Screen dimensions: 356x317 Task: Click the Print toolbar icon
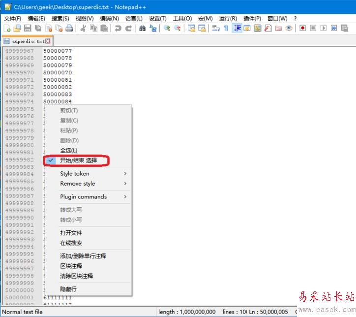pos(69,29)
